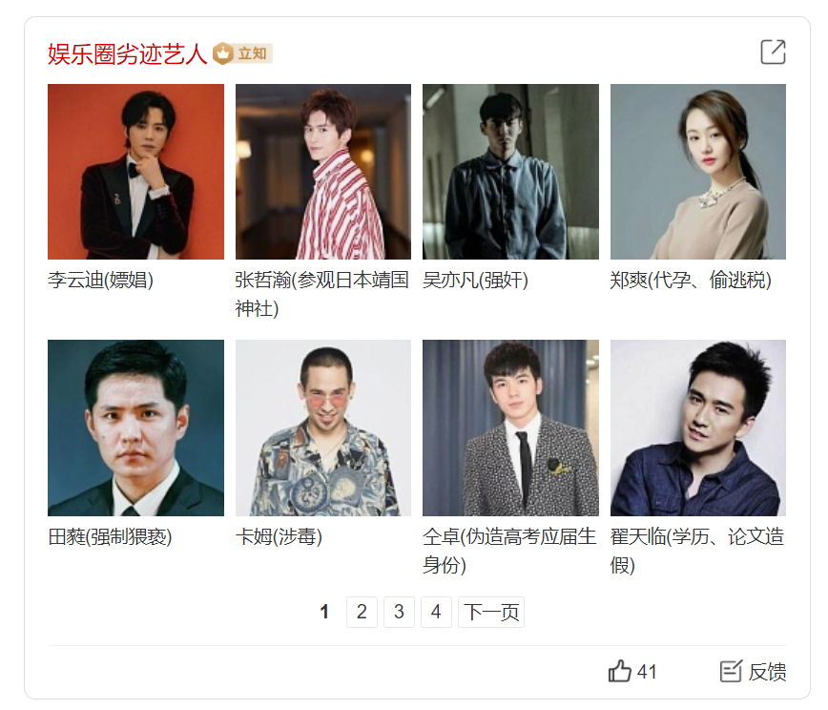Click the 反馈 feedback icon
This screenshot has width=828, height=710.
point(731,671)
